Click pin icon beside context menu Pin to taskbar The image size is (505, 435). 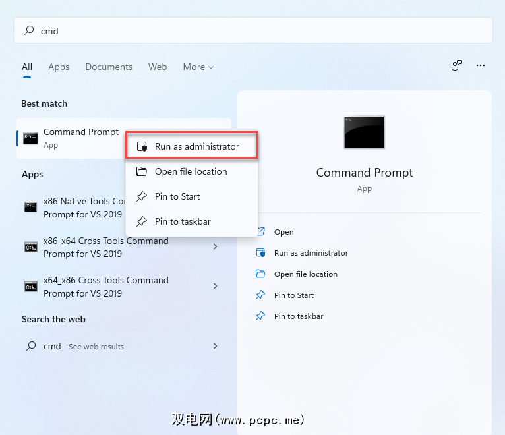tap(142, 221)
